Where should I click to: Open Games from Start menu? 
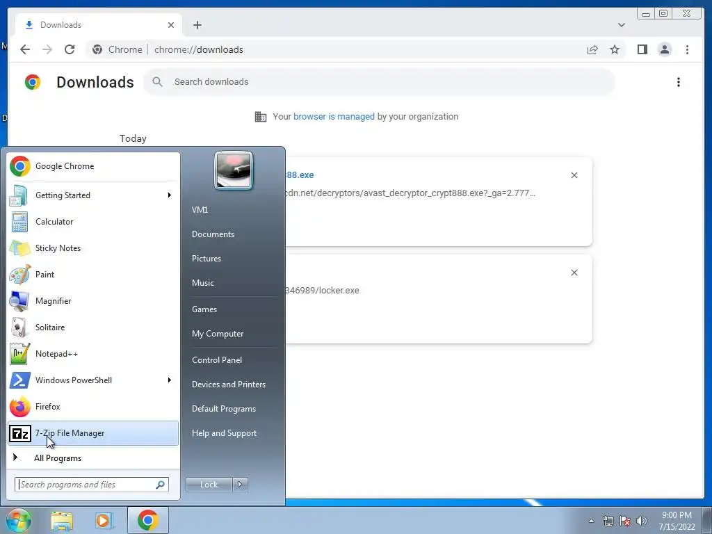point(204,309)
